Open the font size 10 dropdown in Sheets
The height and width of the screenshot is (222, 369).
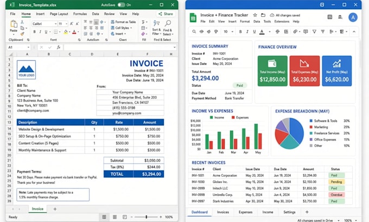pyautogui.click(x=232, y=31)
